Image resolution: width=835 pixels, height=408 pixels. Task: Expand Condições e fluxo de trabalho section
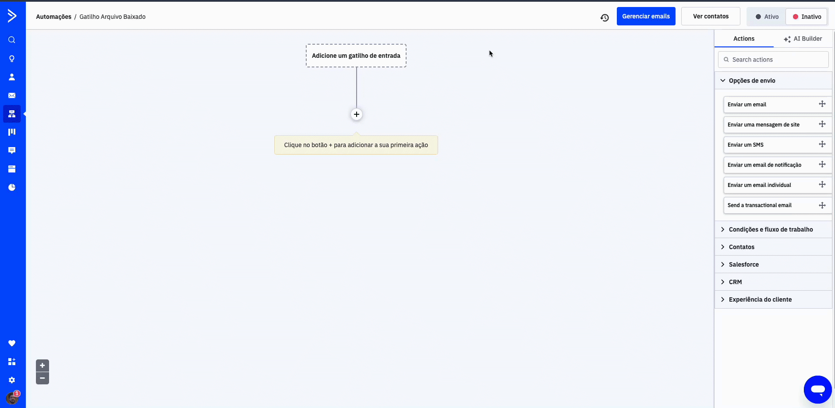(771, 229)
